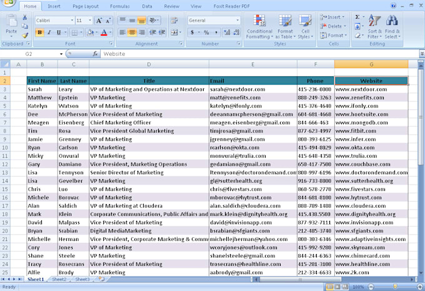Open the Calibri font name dropdown
Screen dimensions: 425x291
click(x=72, y=21)
